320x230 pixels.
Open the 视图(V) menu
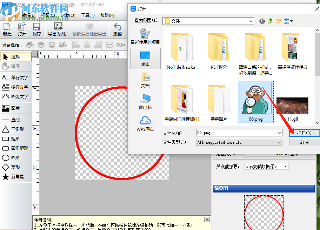point(48,15)
